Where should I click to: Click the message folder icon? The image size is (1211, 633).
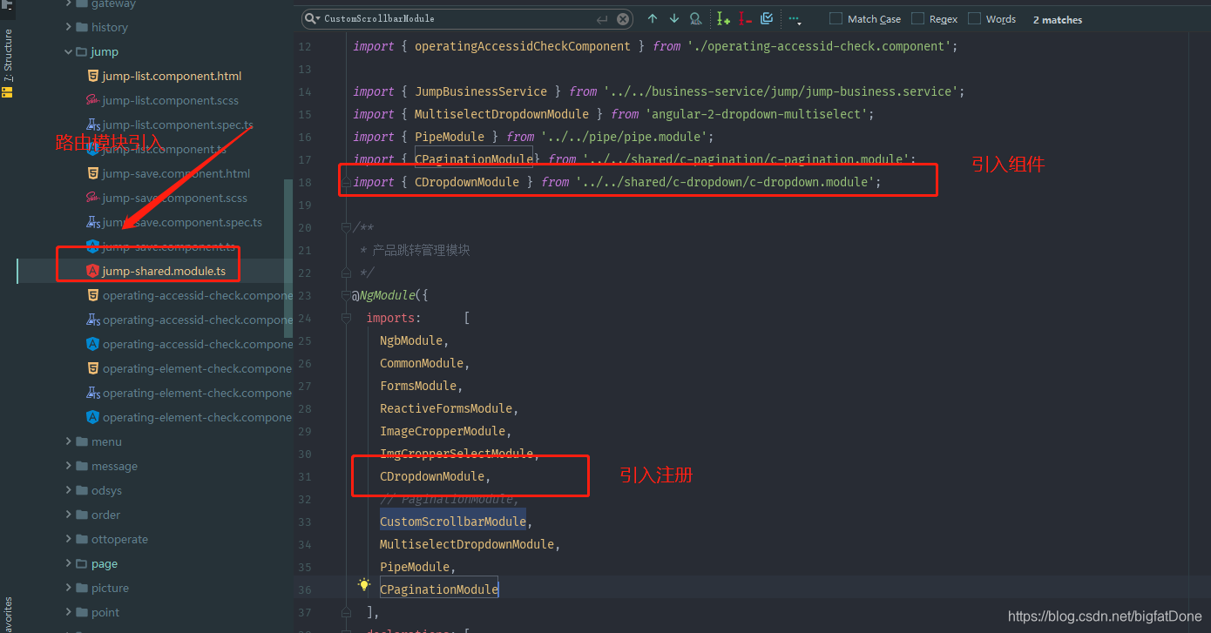click(82, 466)
